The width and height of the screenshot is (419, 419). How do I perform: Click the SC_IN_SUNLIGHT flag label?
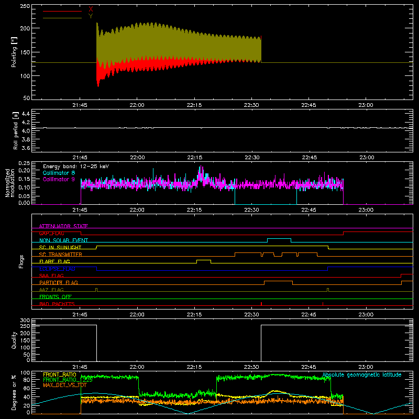click(60, 247)
